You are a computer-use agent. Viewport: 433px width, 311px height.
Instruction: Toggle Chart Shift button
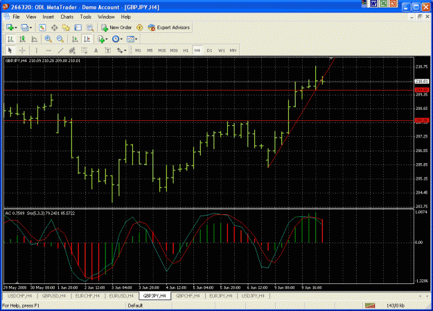[87, 39]
